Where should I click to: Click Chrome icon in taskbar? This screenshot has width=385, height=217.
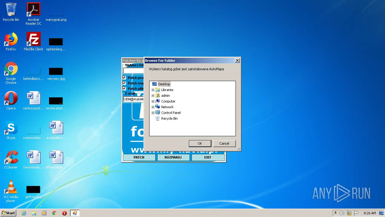tap(54, 213)
